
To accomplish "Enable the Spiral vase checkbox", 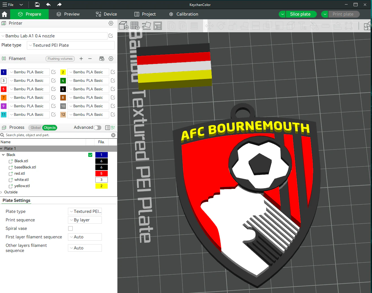I will [x=70, y=228].
